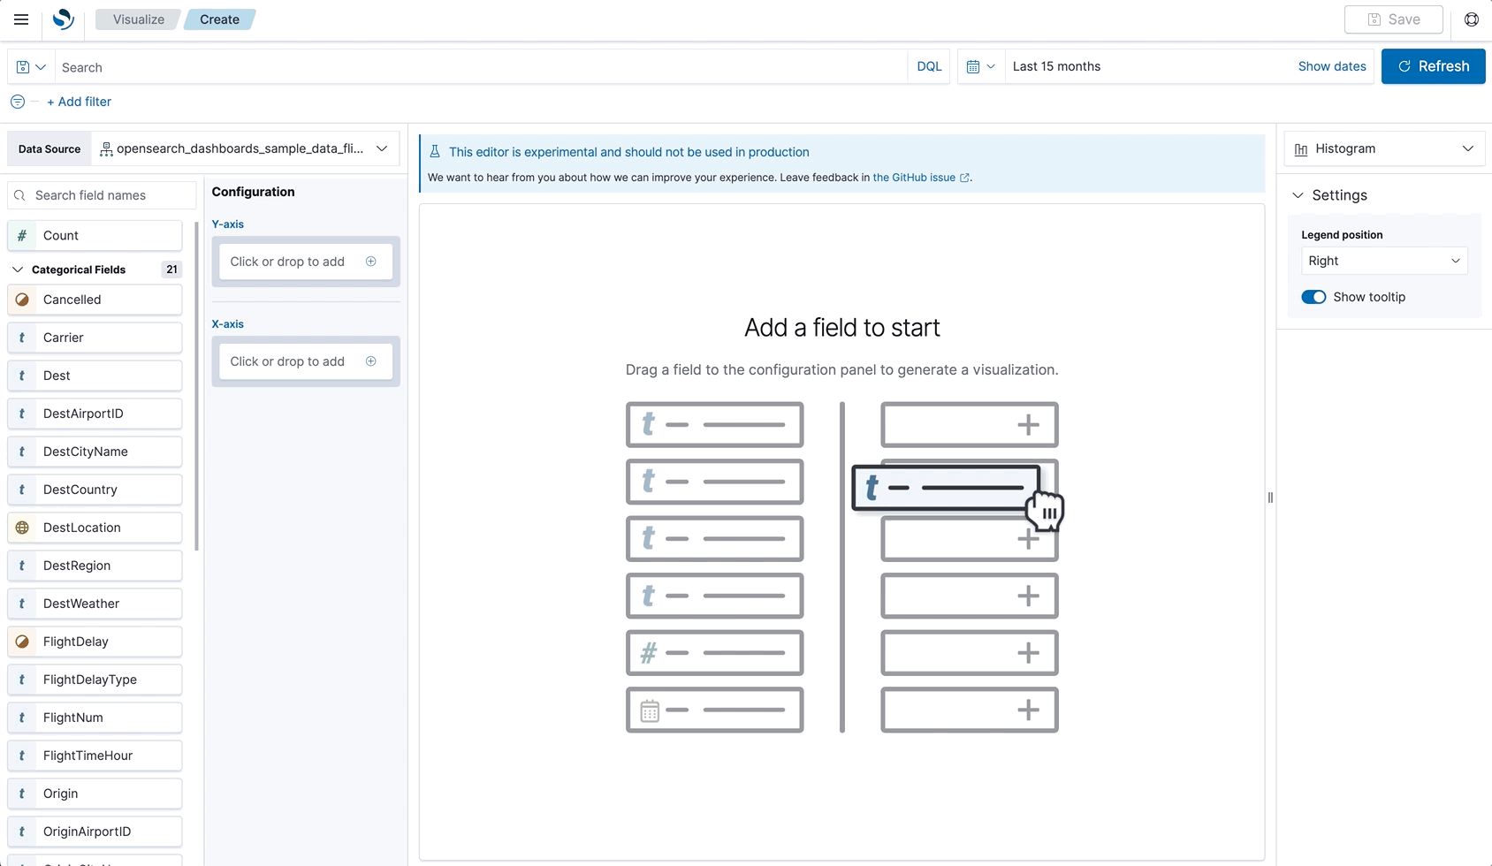This screenshot has height=866, width=1492.
Task: Open the Histogram chart type dropdown
Action: pyautogui.click(x=1384, y=148)
